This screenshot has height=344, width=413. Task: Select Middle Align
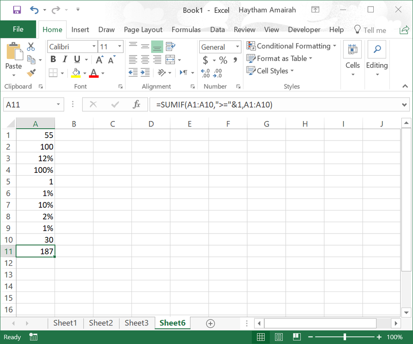click(x=145, y=47)
